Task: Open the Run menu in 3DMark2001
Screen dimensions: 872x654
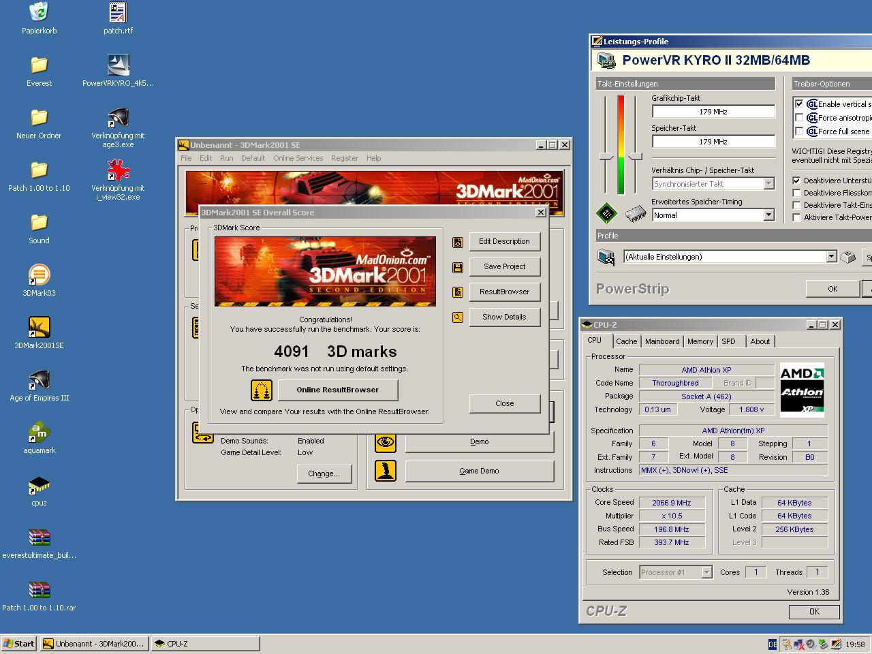Action: click(227, 158)
